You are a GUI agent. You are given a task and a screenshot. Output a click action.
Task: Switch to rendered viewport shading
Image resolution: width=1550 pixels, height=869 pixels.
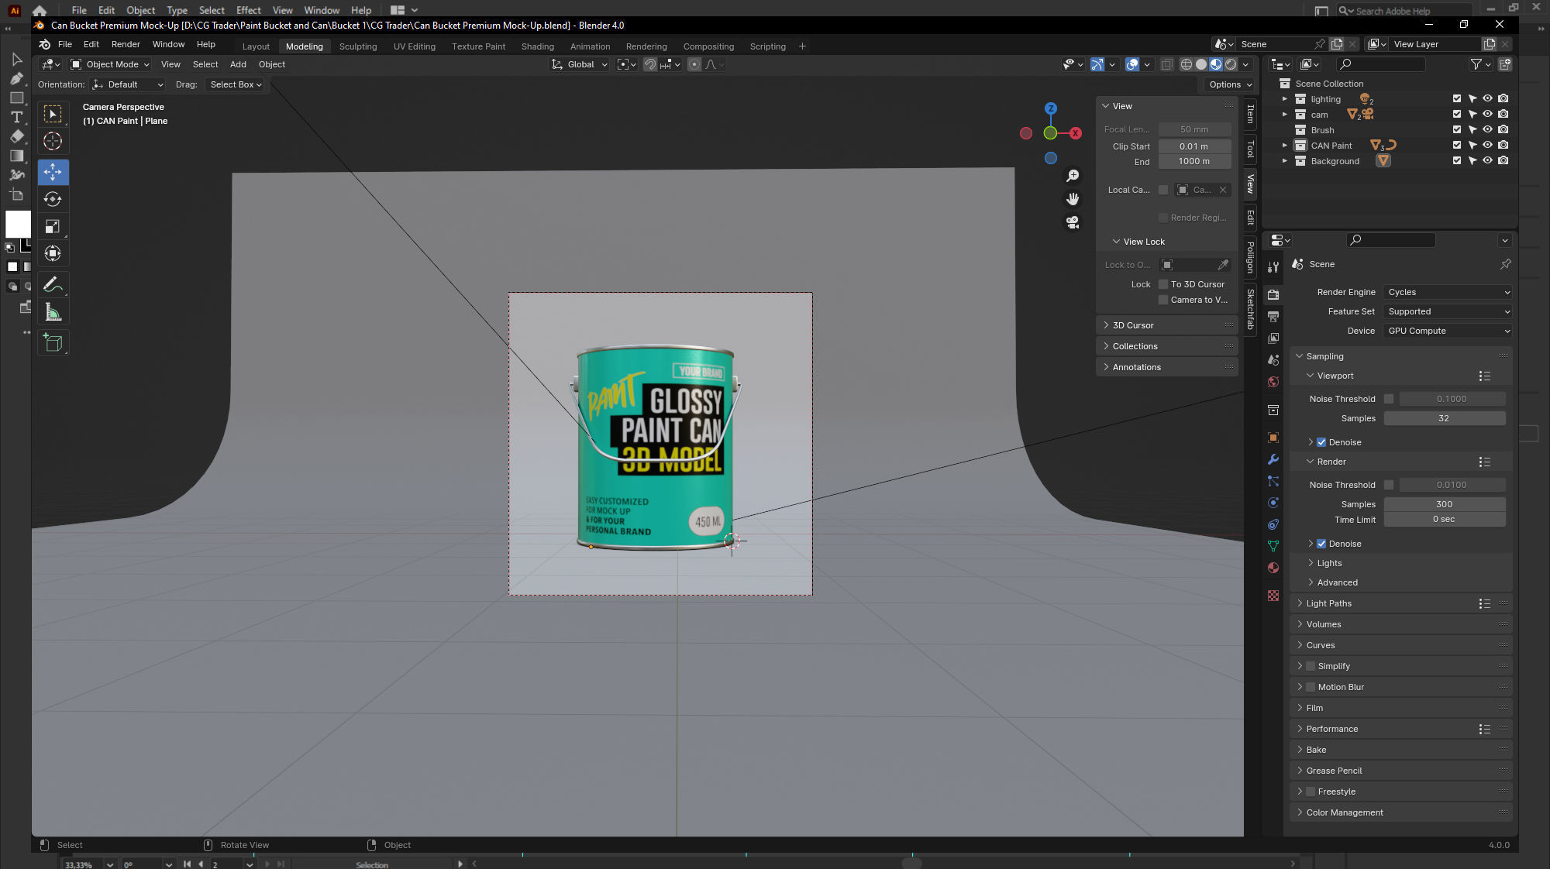(1230, 64)
